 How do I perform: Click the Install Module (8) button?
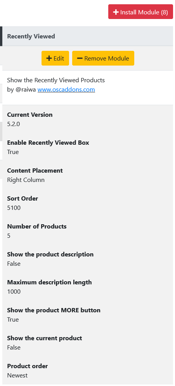pos(140,12)
